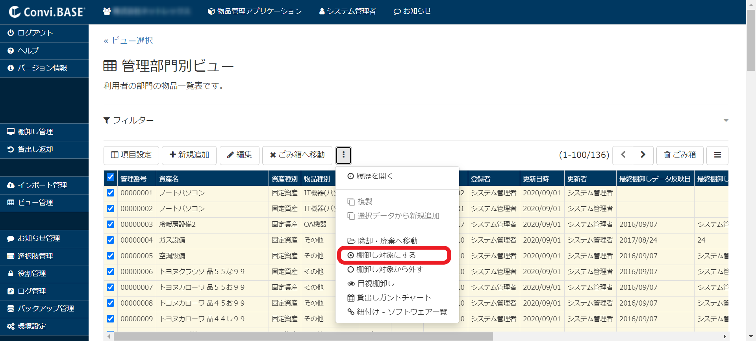756x341 pixels.
Task: Go to 棚卸し管理
Action: [44, 132]
